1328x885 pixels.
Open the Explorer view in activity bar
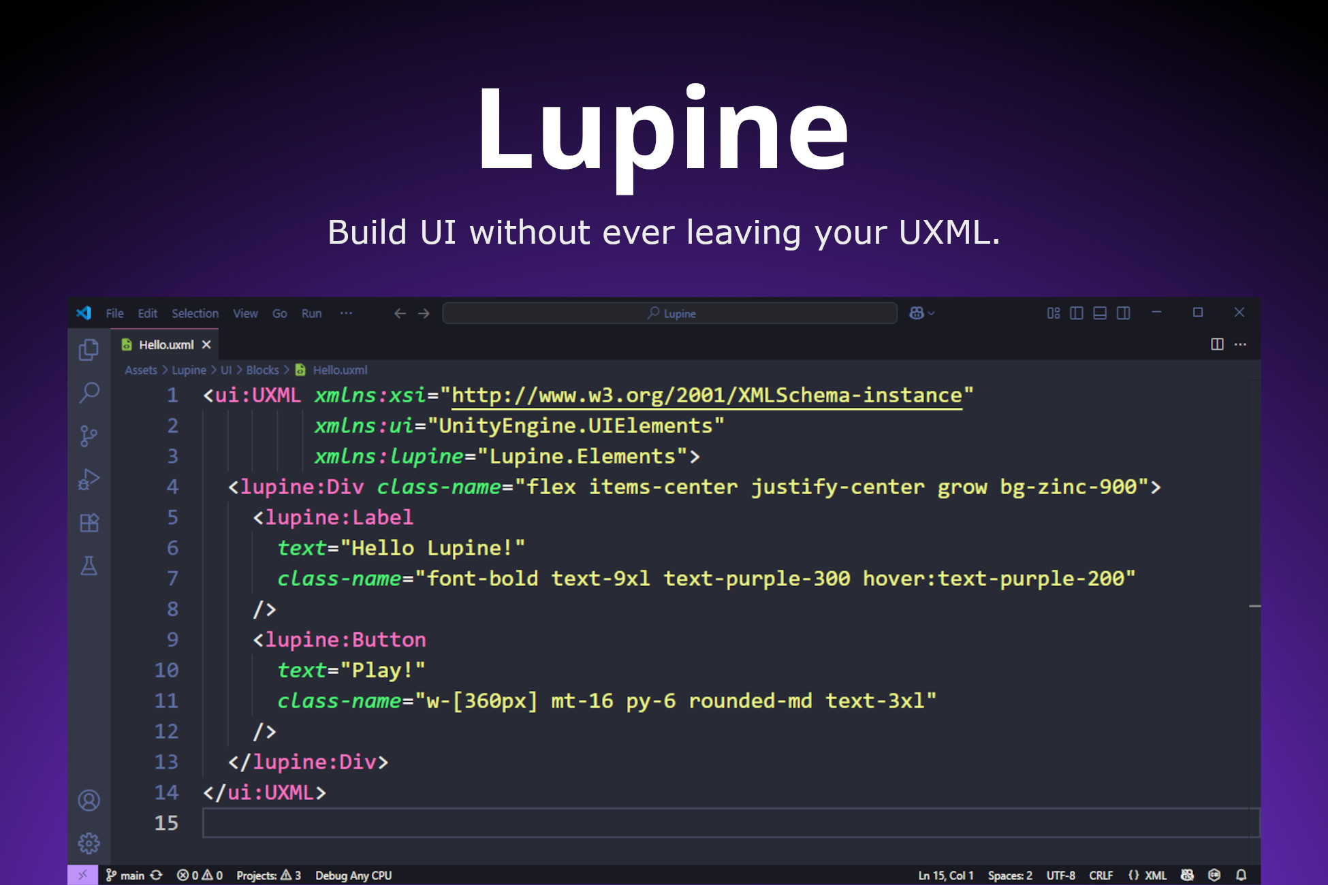click(89, 350)
